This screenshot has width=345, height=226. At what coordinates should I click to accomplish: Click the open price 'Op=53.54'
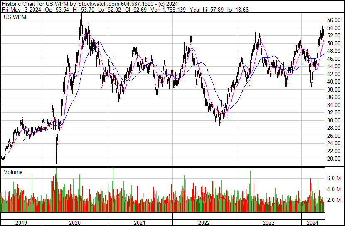(57, 10)
